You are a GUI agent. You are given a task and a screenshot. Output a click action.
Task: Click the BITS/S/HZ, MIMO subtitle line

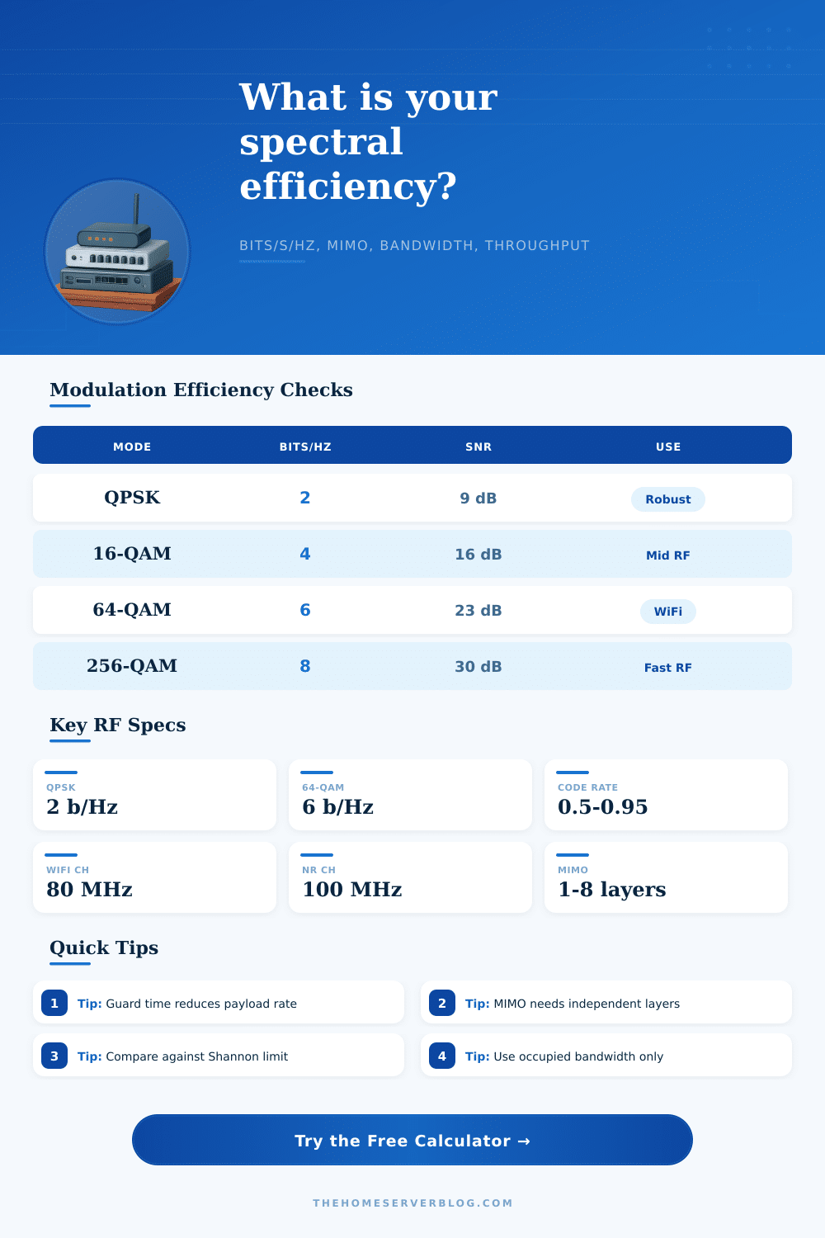[414, 245]
